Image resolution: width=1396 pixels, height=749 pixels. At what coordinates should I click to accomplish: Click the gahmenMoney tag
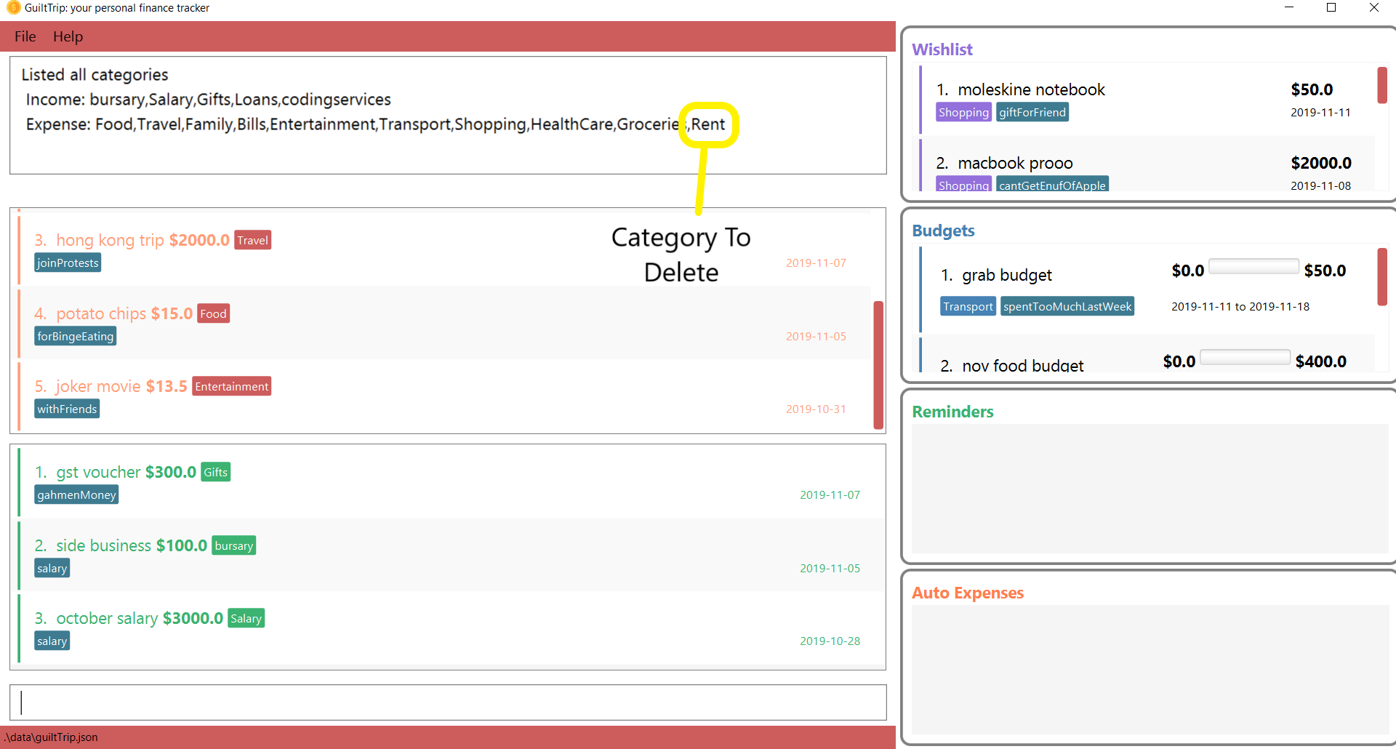[x=76, y=494]
